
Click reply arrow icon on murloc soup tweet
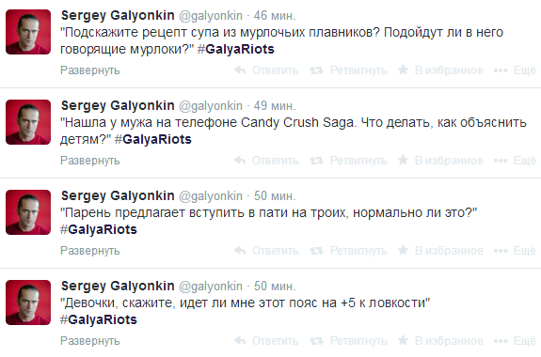pyautogui.click(x=240, y=70)
